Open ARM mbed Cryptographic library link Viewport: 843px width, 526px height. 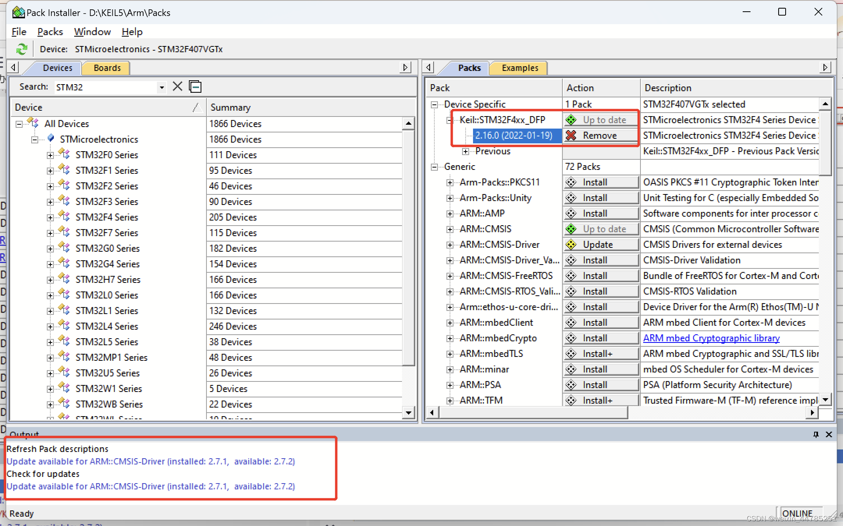pyautogui.click(x=711, y=338)
